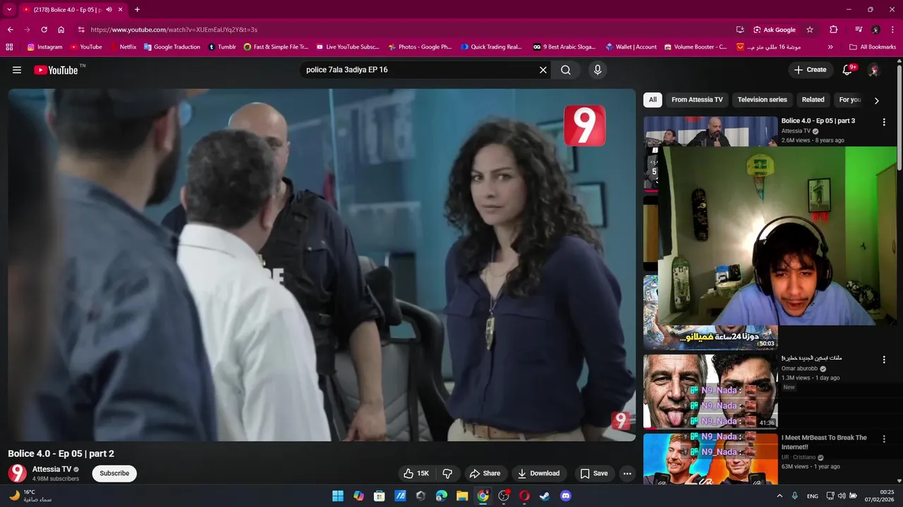
Task: Open the browser home page button
Action: pyautogui.click(x=61, y=30)
